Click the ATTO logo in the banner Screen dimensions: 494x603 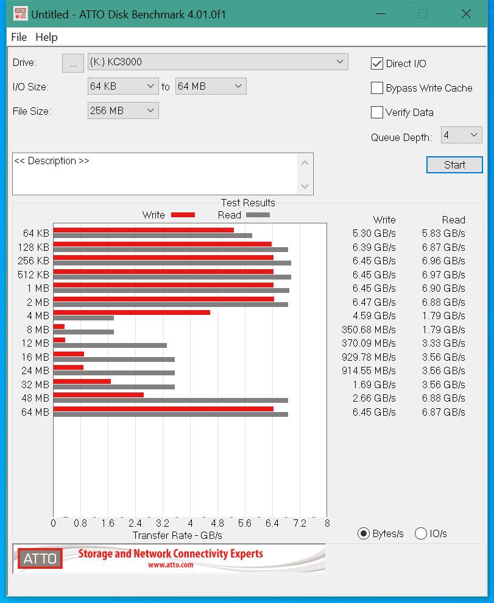tap(40, 558)
